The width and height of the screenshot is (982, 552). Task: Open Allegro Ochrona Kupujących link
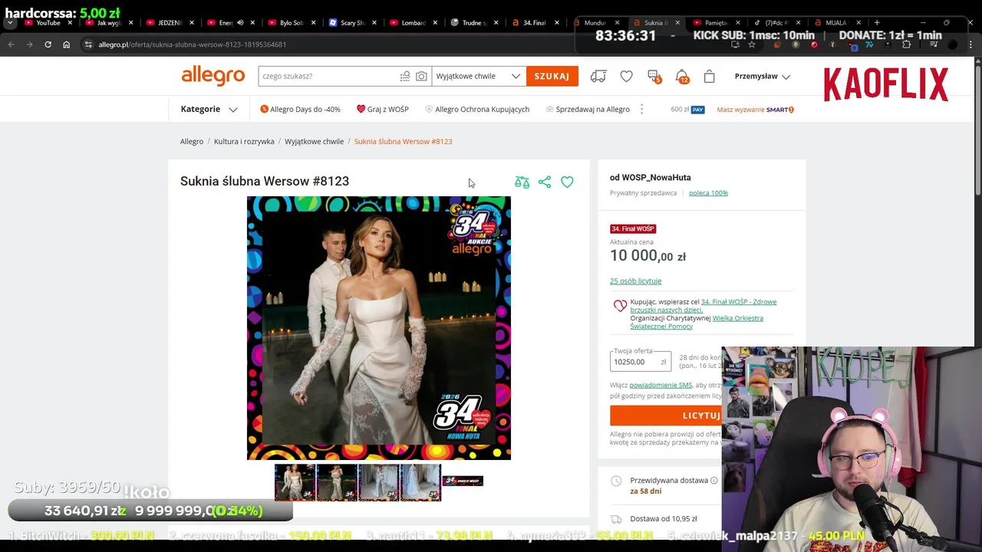[477, 109]
